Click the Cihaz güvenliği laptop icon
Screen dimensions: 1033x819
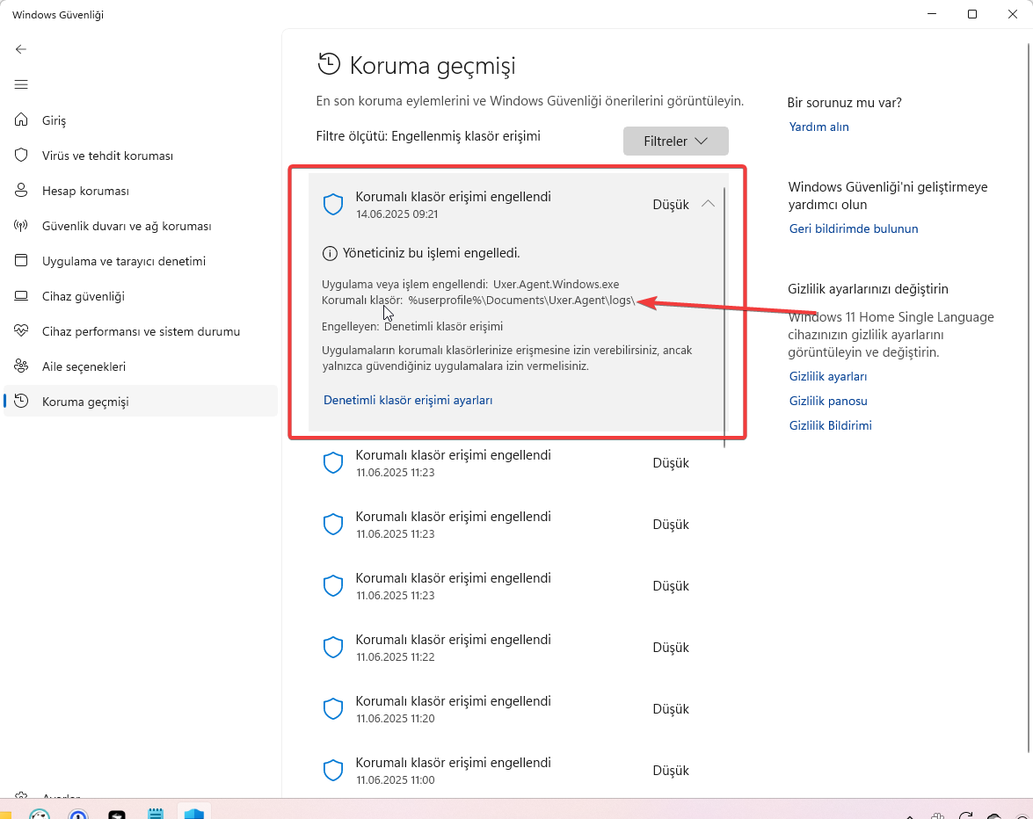21,295
